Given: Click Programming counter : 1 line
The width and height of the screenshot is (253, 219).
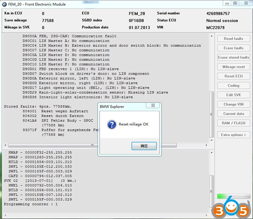Looking at the screenshot, I should click(x=31, y=204).
